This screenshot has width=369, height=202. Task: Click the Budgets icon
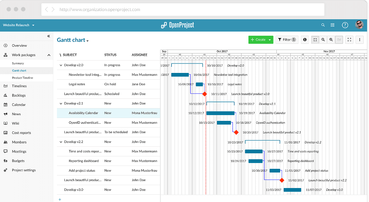coord(5,161)
